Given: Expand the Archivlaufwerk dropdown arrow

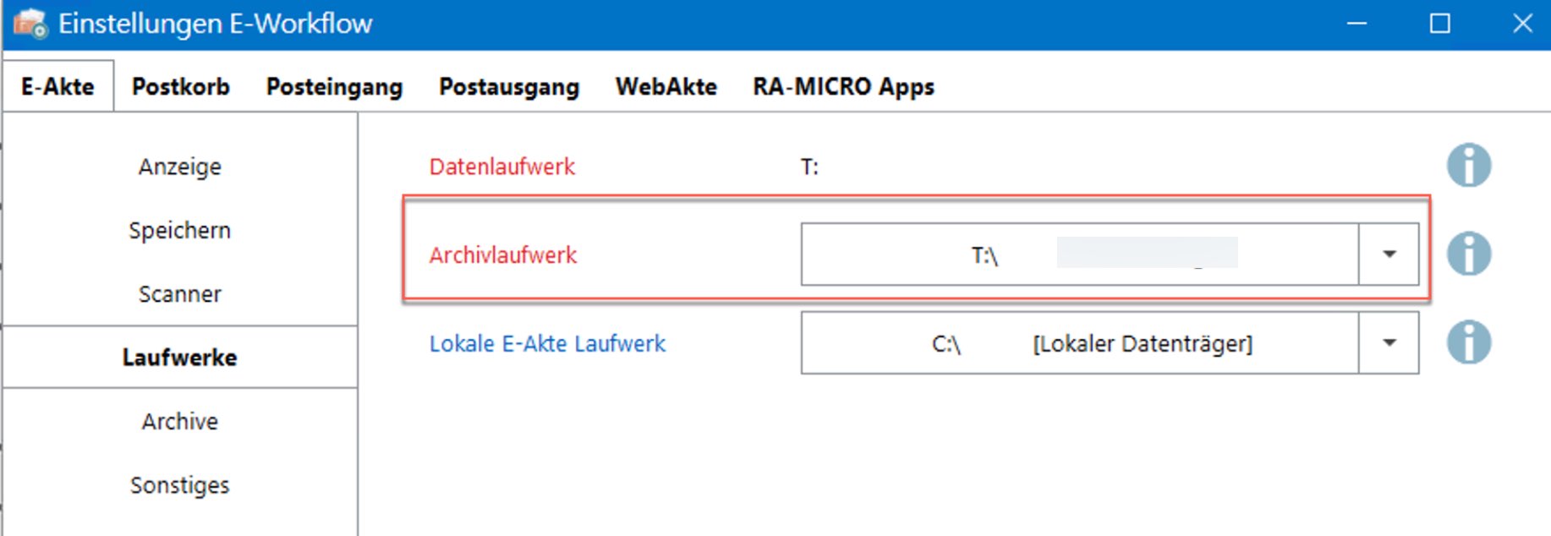Looking at the screenshot, I should point(1389,254).
